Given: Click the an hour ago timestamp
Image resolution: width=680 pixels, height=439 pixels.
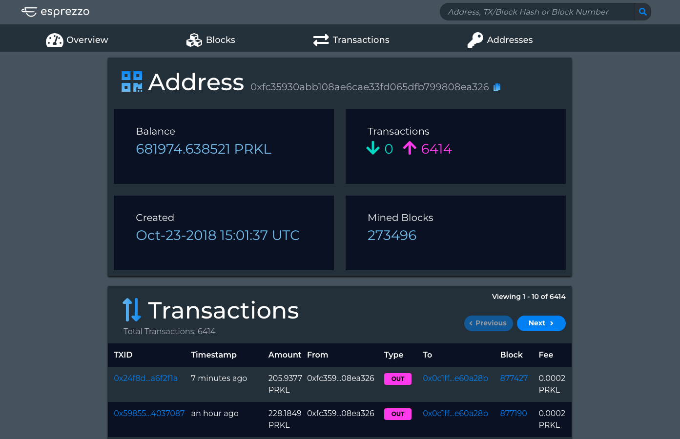Looking at the screenshot, I should [x=215, y=413].
